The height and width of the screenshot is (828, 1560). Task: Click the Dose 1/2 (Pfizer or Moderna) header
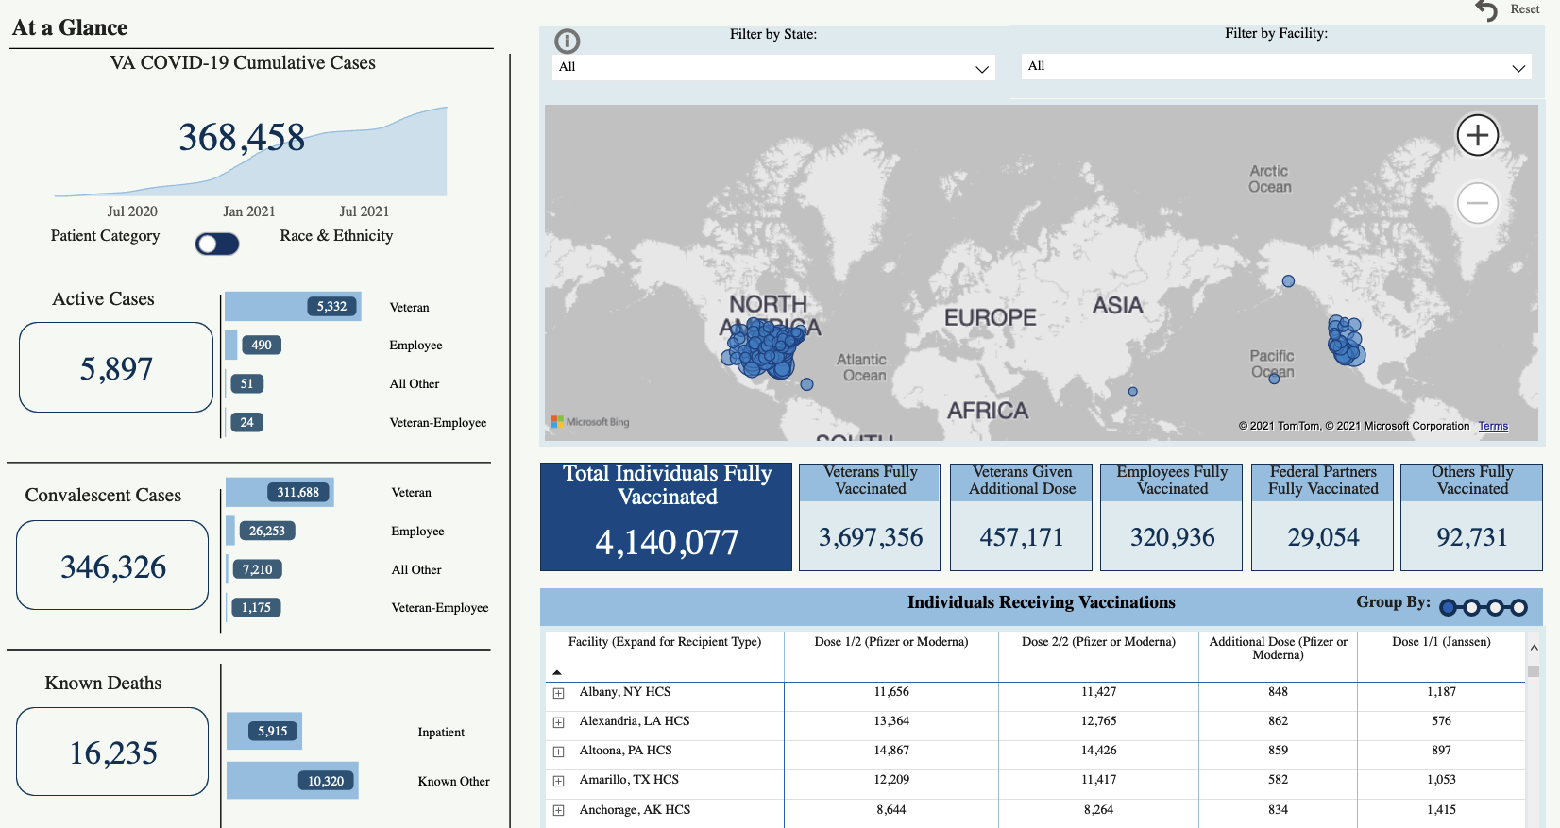coord(890,642)
